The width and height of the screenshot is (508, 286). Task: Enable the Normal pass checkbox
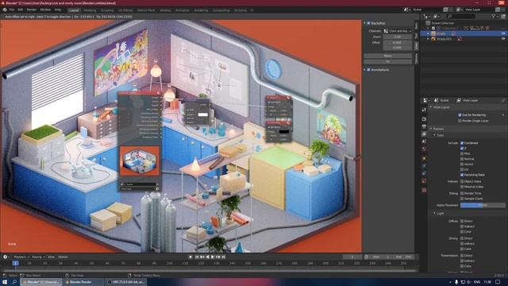click(462, 159)
